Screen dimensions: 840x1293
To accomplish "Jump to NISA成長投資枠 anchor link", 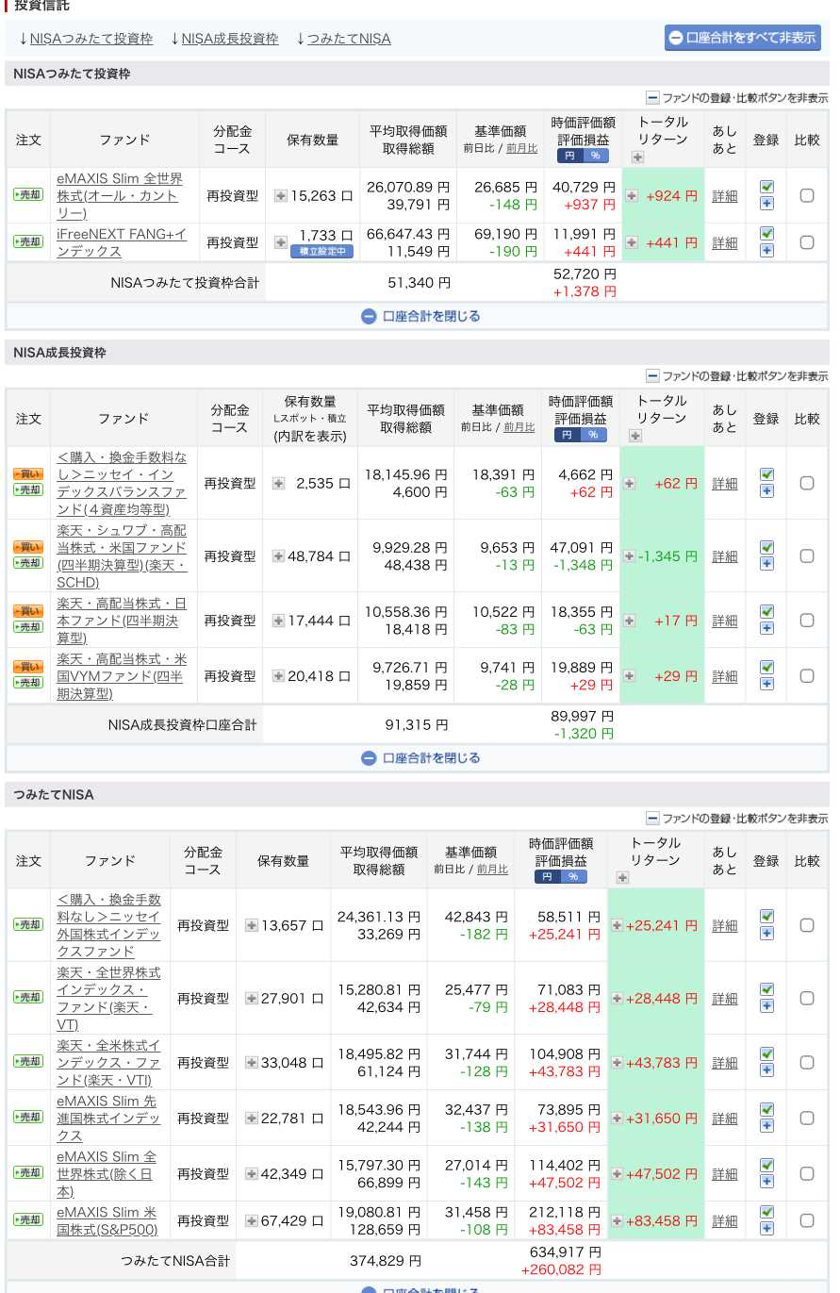I will tap(230, 39).
